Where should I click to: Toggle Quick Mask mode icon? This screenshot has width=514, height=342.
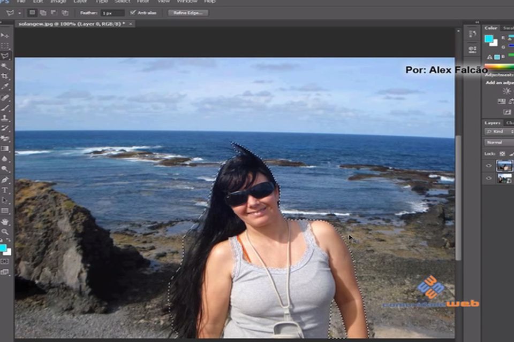[5, 261]
